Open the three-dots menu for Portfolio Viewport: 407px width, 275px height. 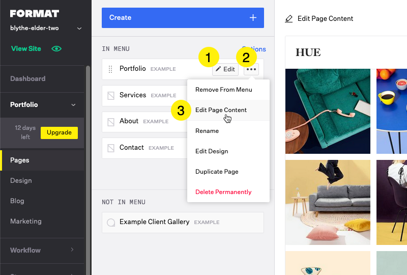[x=251, y=69]
